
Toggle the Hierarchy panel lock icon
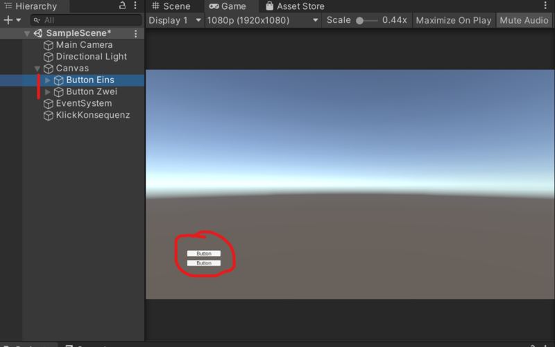pos(122,6)
